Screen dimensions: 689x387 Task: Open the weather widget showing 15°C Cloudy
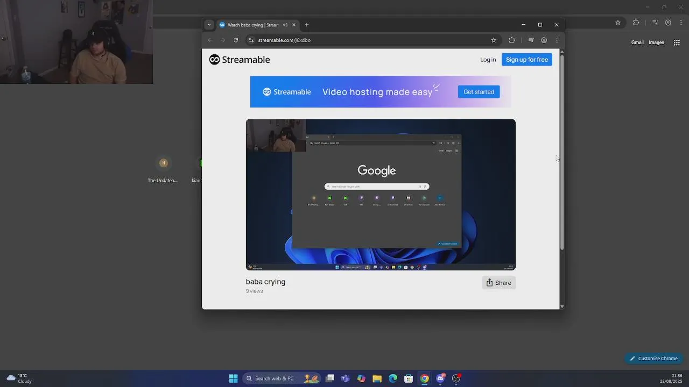(19, 378)
